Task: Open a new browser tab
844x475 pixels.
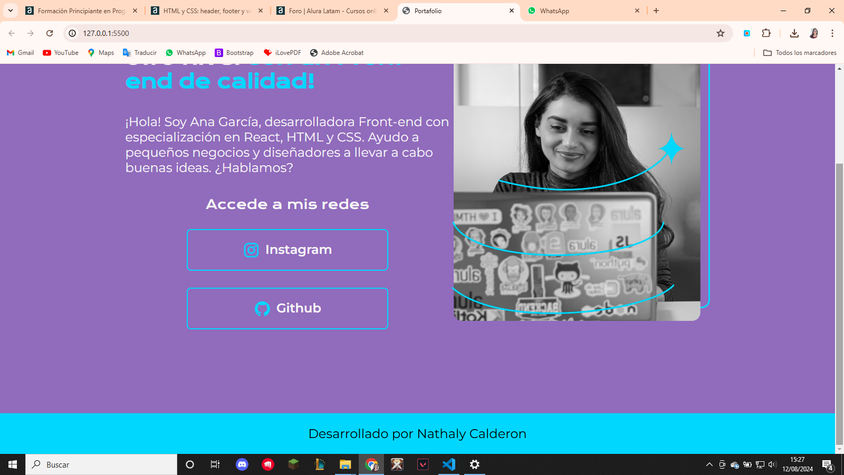Action: point(656,11)
